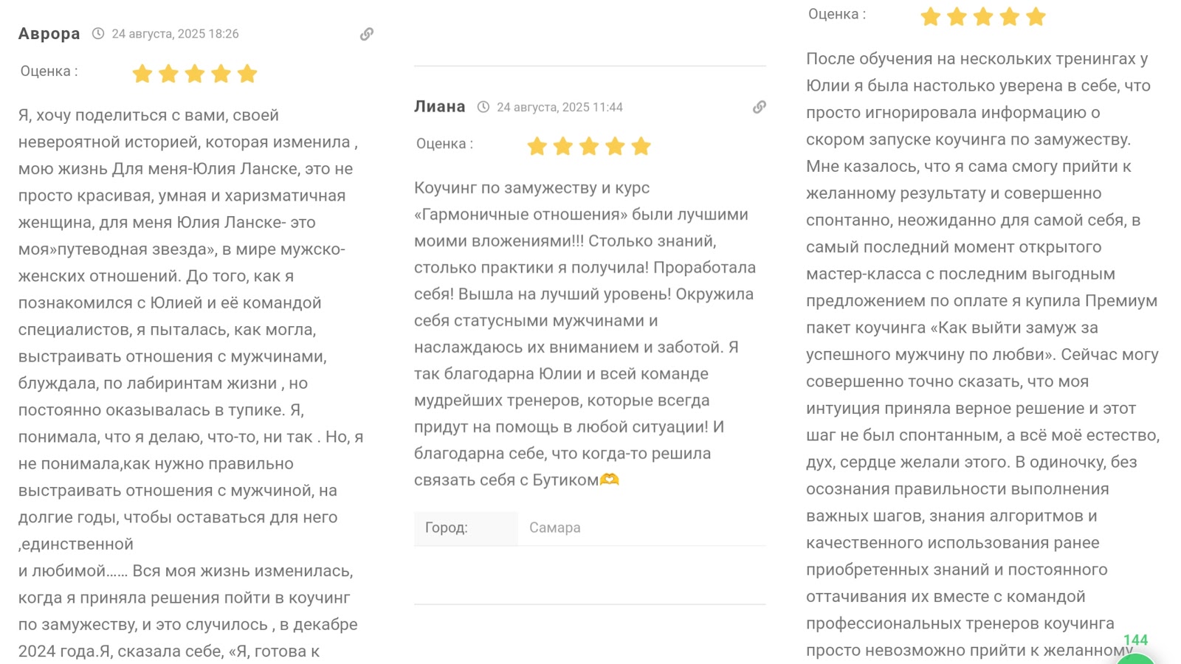The image size is (1181, 664).
Task: Copy permalink icon of Аврора's review
Action: coord(367,34)
